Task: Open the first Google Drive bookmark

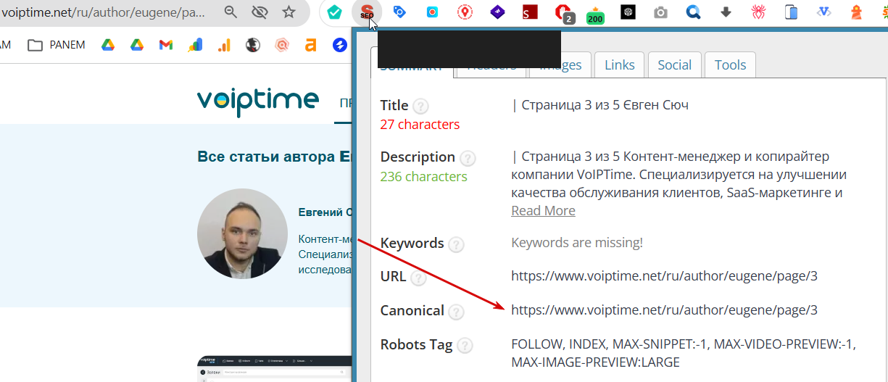Action: click(107, 45)
